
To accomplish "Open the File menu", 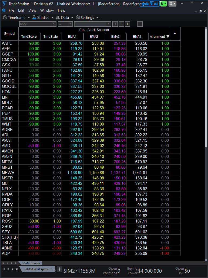I will tap(11, 10).
